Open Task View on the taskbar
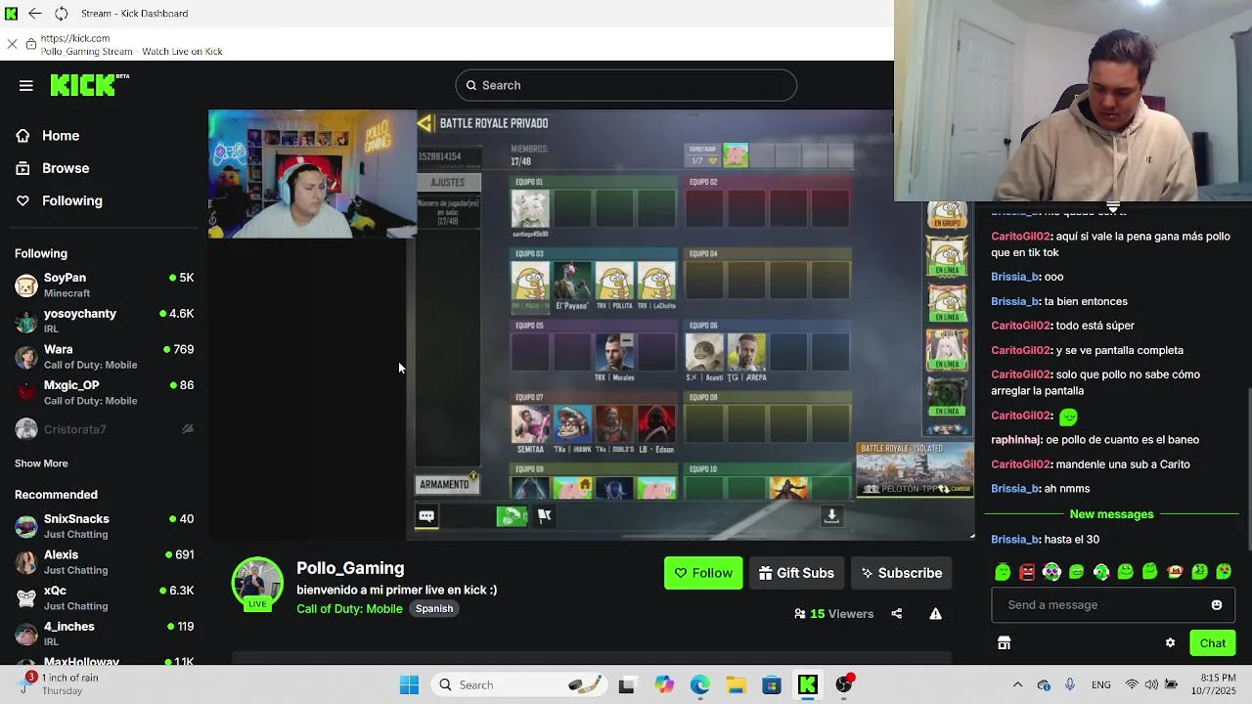 [626, 685]
